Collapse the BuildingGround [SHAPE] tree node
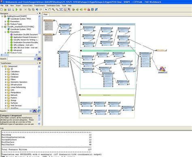This screenshot has height=157, width=192. pyautogui.click(x=2, y=16)
